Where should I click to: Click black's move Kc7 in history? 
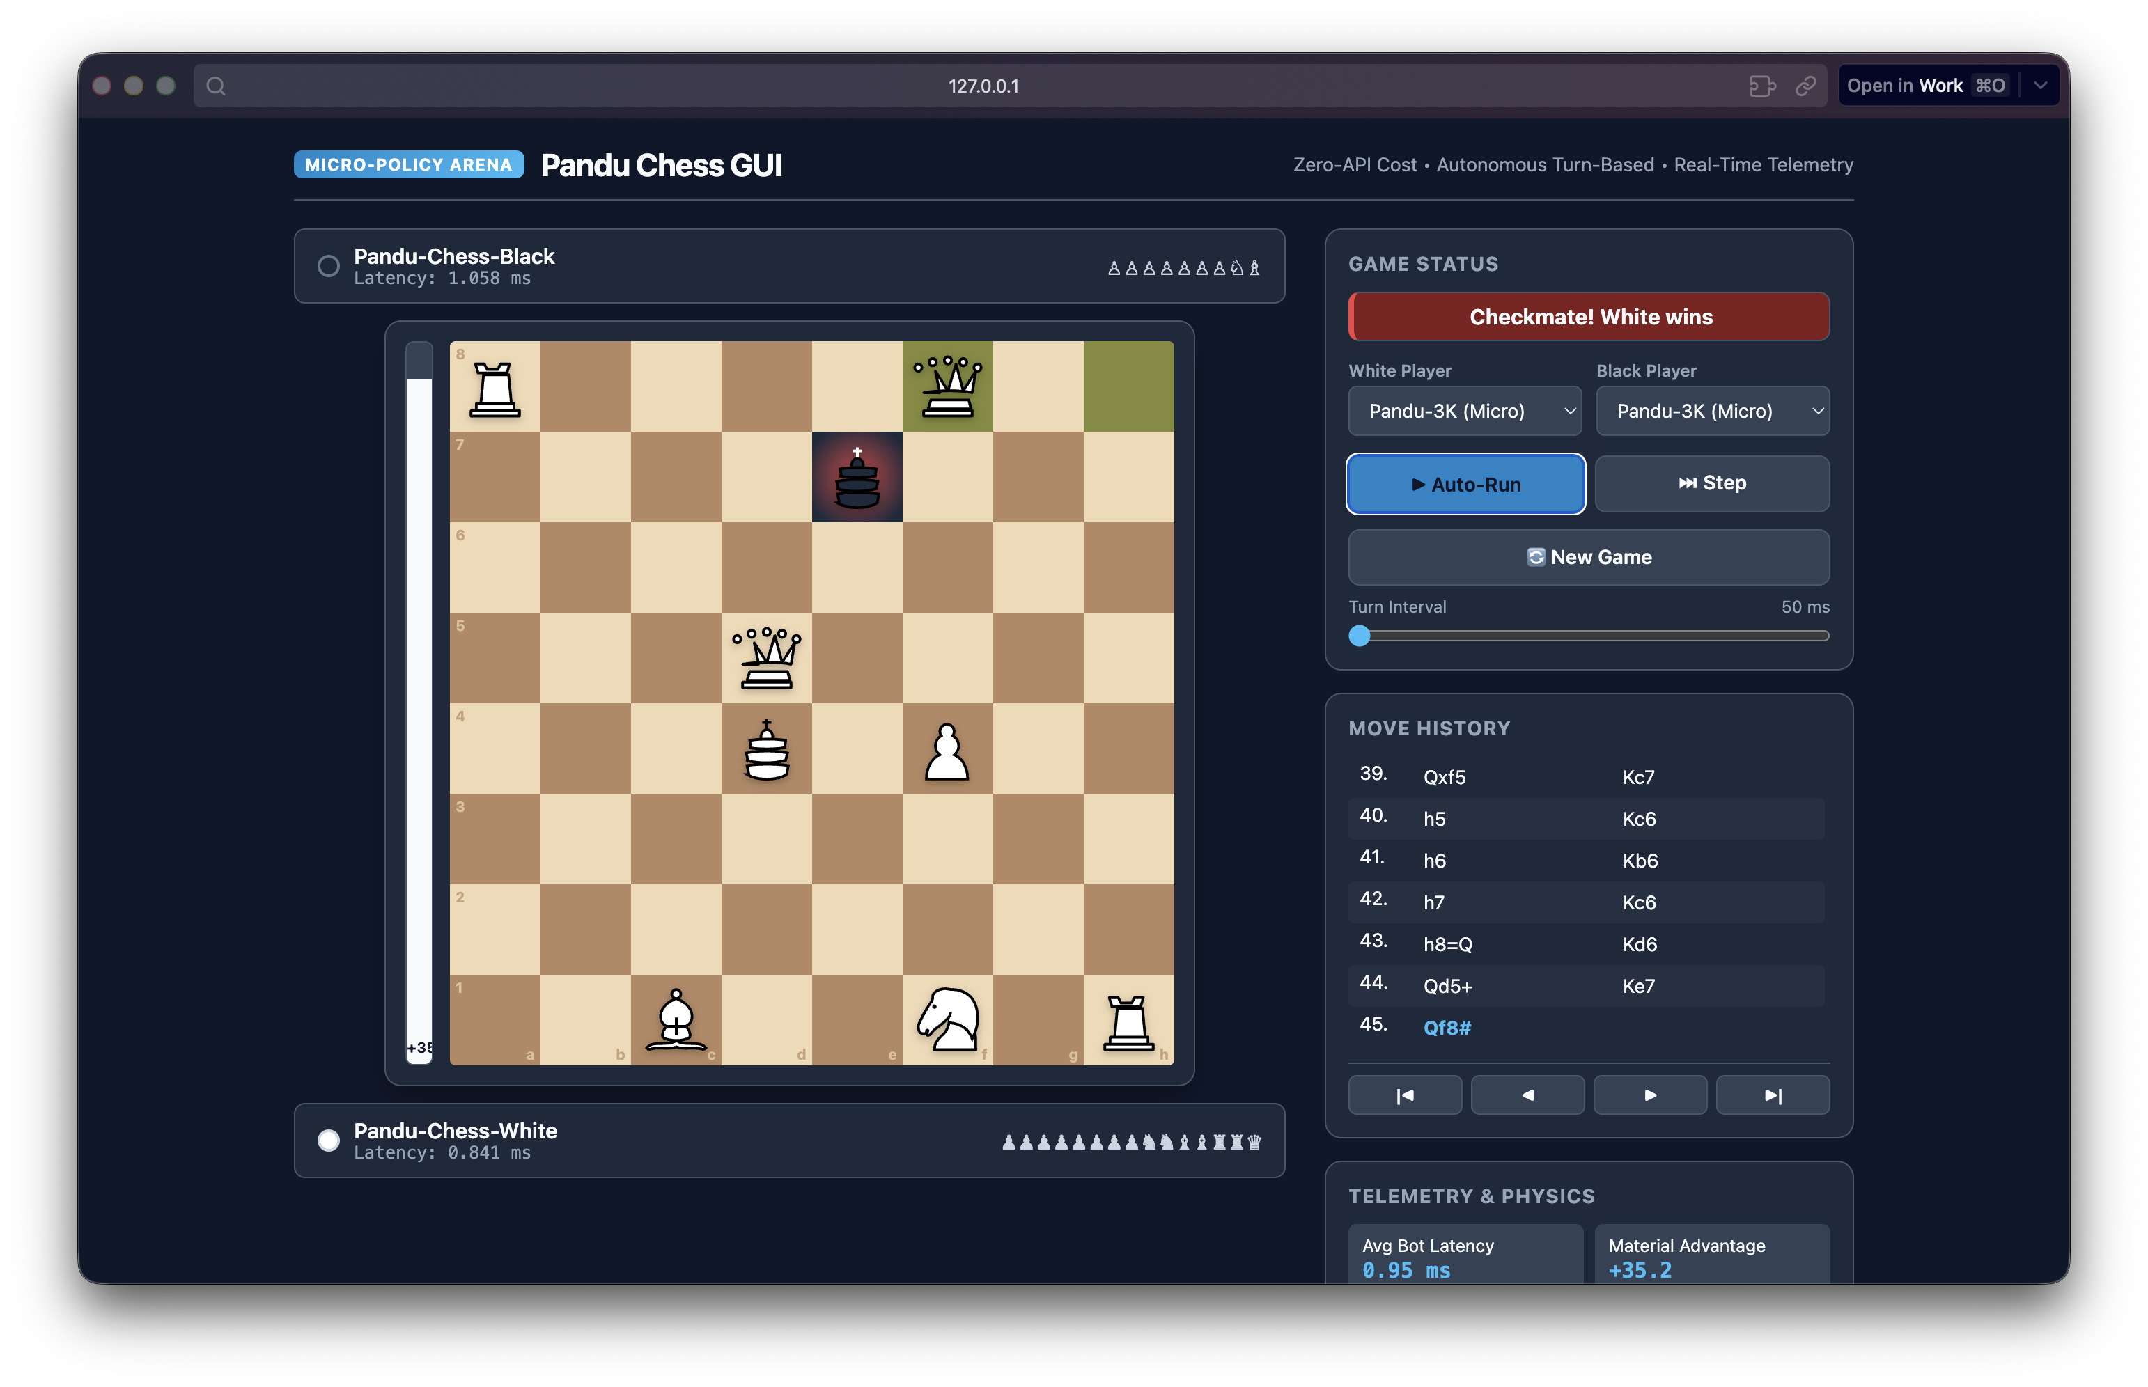point(1638,777)
